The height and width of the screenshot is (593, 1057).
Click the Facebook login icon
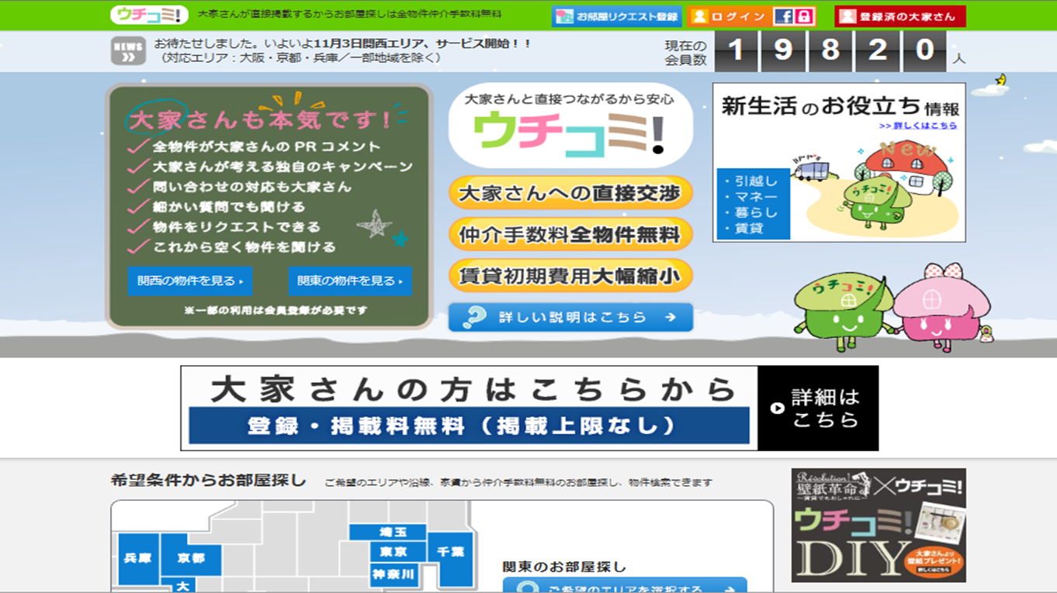pyautogui.click(x=784, y=16)
